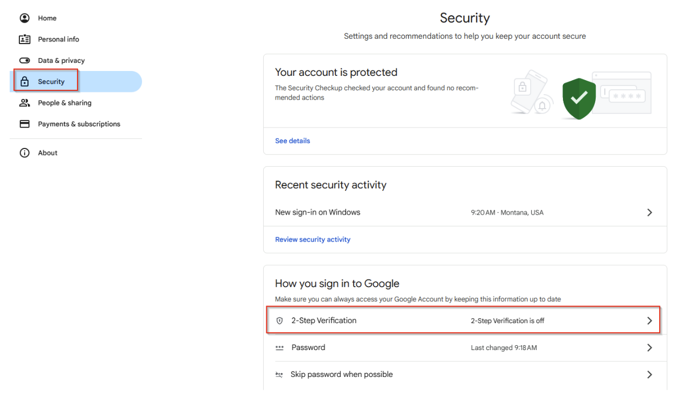Click the People & sharing icon
This screenshot has width=677, height=399.
coord(25,103)
